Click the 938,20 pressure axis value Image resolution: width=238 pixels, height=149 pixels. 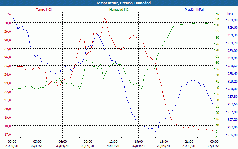(x=232, y=81)
